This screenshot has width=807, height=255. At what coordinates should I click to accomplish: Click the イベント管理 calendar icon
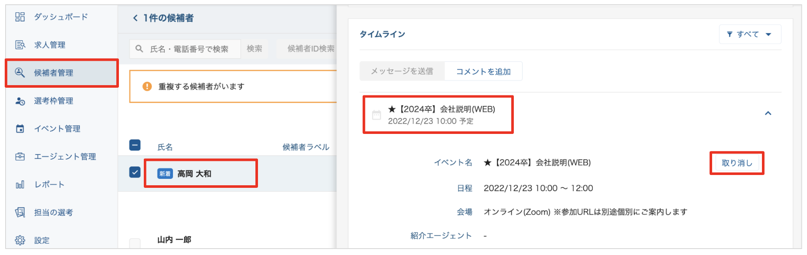20,129
